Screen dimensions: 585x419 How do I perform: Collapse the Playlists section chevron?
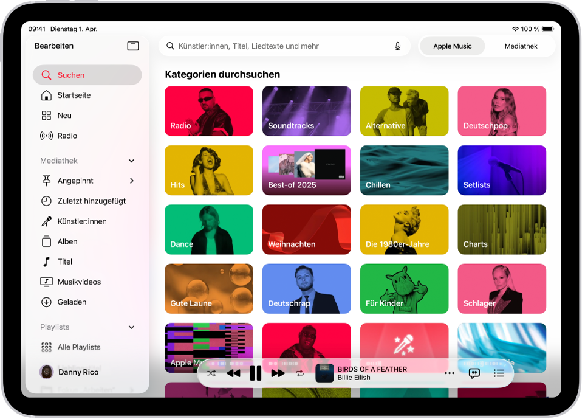131,327
